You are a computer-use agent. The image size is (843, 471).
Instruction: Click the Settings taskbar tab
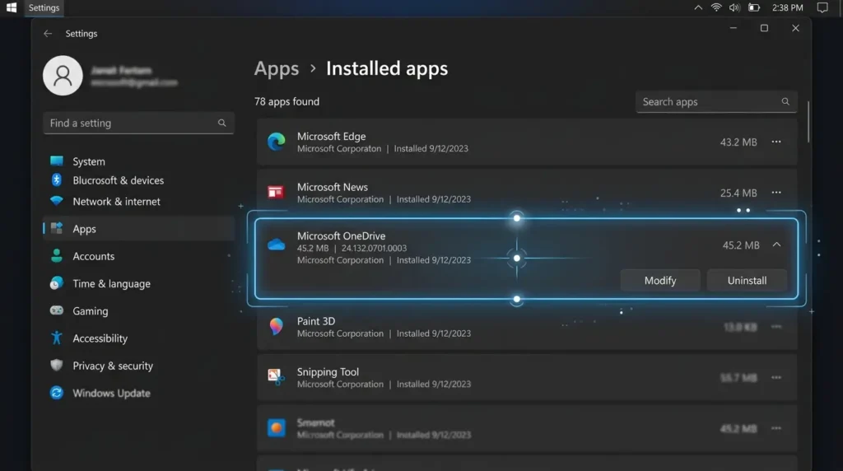[44, 7]
